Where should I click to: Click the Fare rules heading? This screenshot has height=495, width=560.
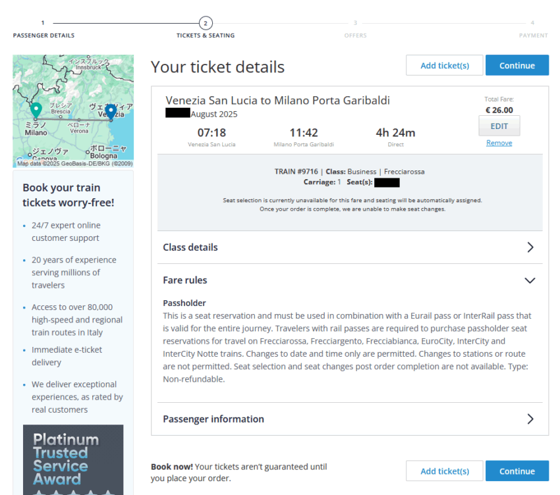tap(185, 280)
